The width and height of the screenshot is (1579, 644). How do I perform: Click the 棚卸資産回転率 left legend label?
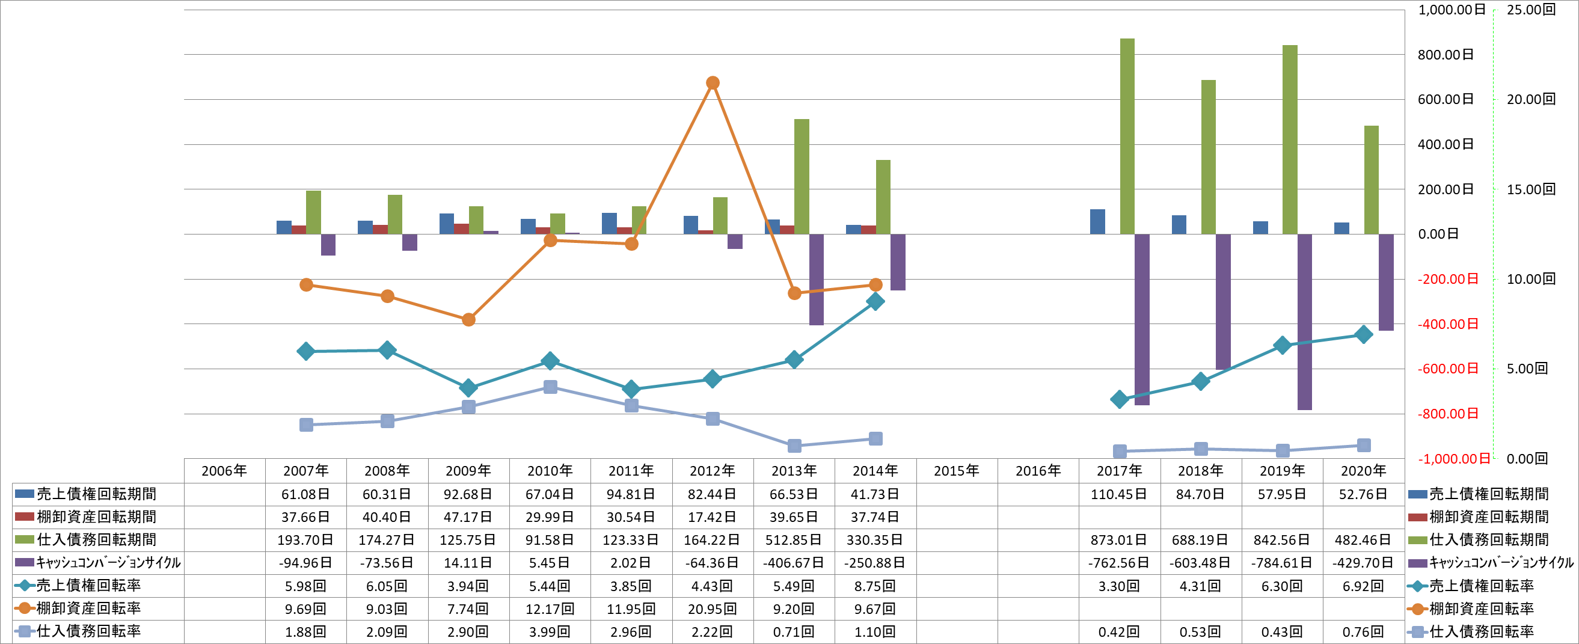pyautogui.click(x=89, y=609)
